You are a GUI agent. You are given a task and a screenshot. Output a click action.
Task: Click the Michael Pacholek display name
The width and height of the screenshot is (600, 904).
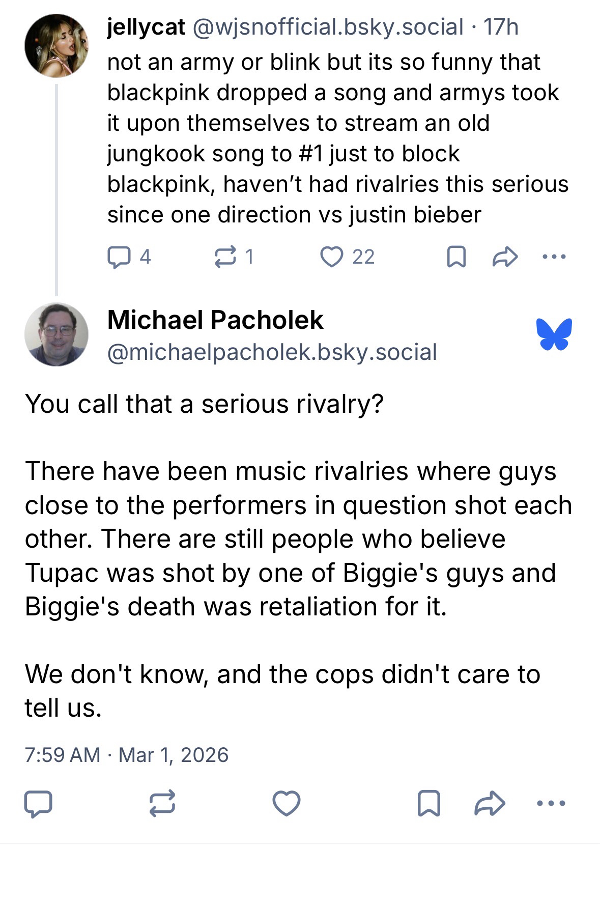[x=215, y=320]
